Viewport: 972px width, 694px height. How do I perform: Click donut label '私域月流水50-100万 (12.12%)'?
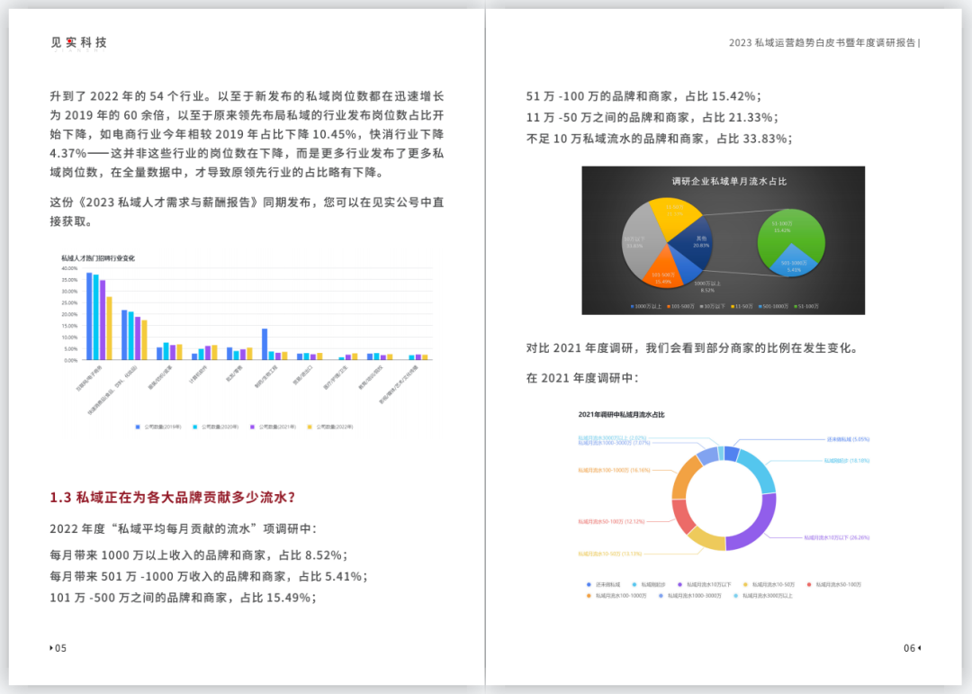[611, 521]
